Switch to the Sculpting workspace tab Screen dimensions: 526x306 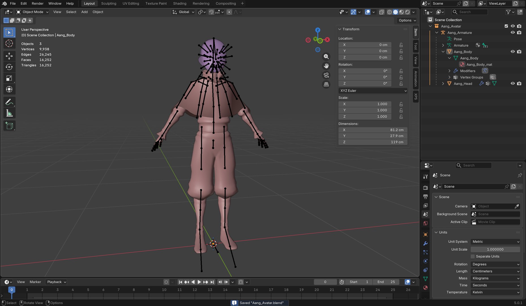[x=108, y=3]
